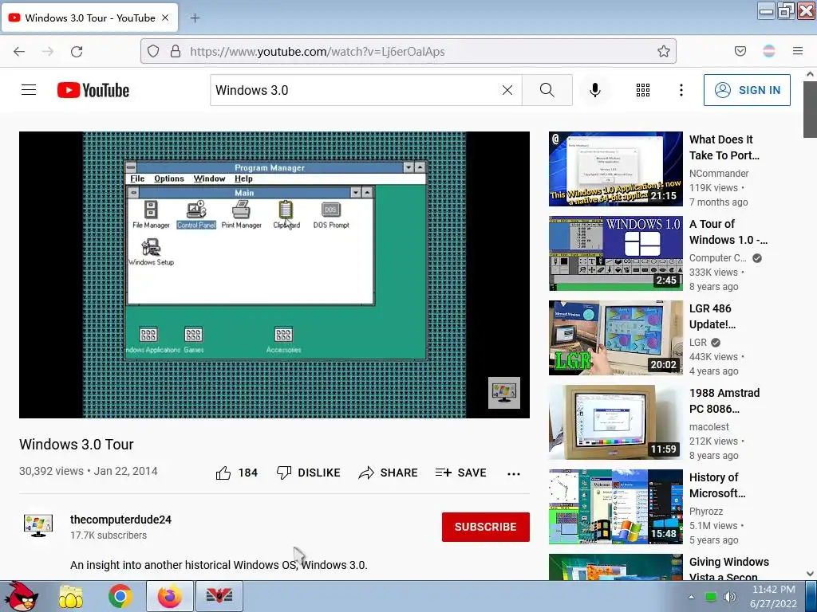Open the eggs folder taskbar icon
Viewport: 817px width, 612px height.
pos(71,596)
